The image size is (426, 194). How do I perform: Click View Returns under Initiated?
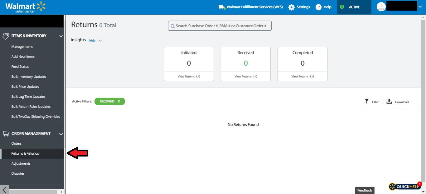[186, 76]
